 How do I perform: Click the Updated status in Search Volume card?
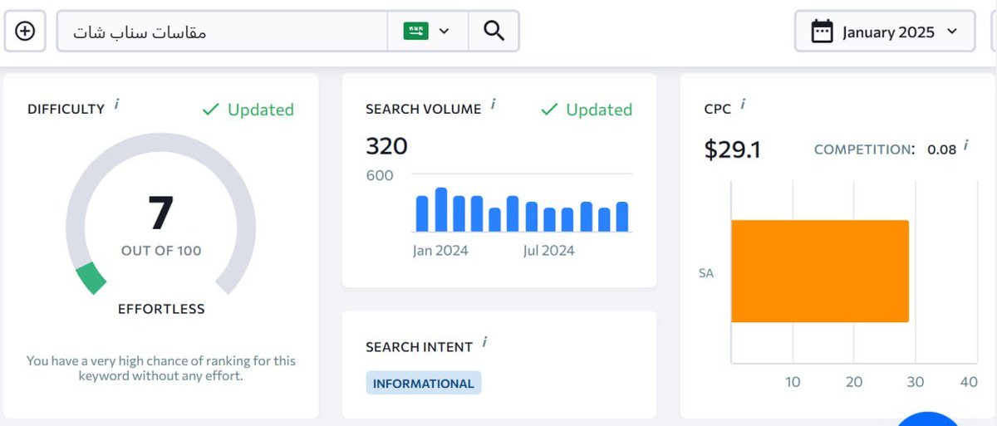pos(587,110)
